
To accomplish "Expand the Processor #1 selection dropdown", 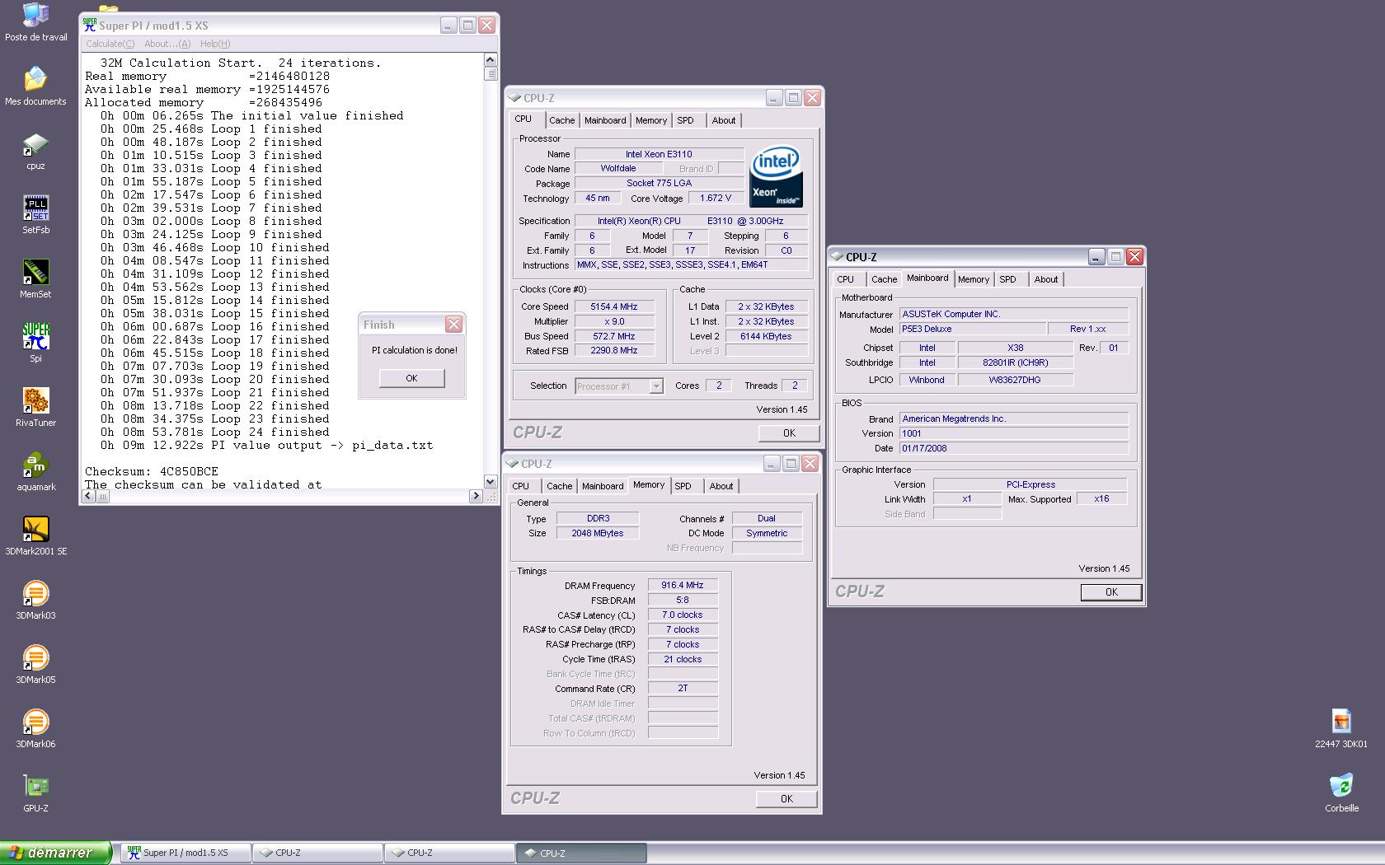I will 656,386.
